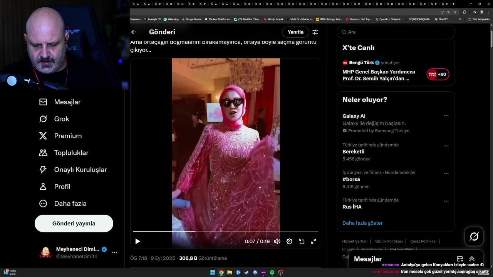
Task: Open WhatsApp bookmark
Action: [x=171, y=19]
